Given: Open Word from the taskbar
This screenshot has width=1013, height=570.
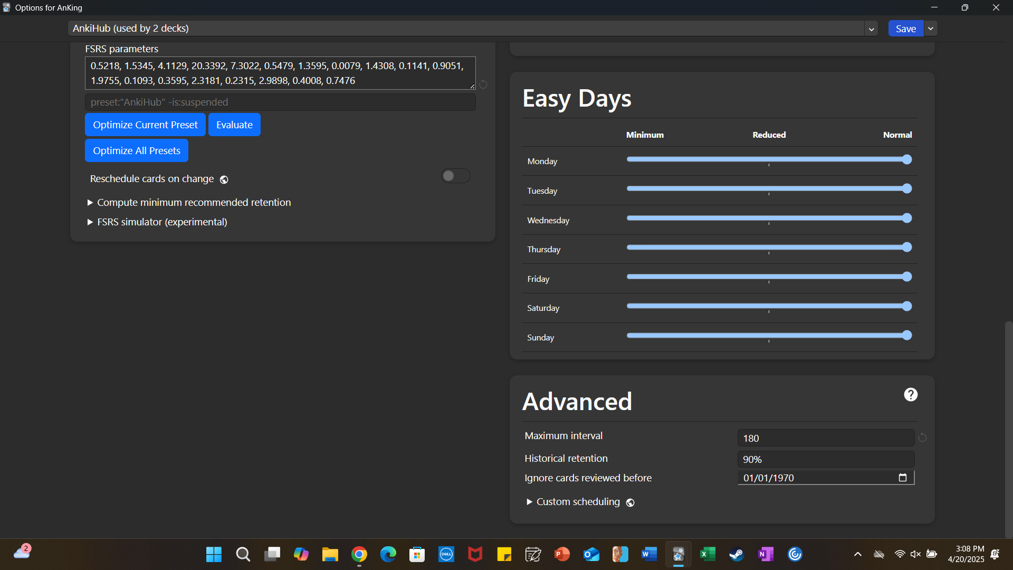Looking at the screenshot, I should 649,554.
